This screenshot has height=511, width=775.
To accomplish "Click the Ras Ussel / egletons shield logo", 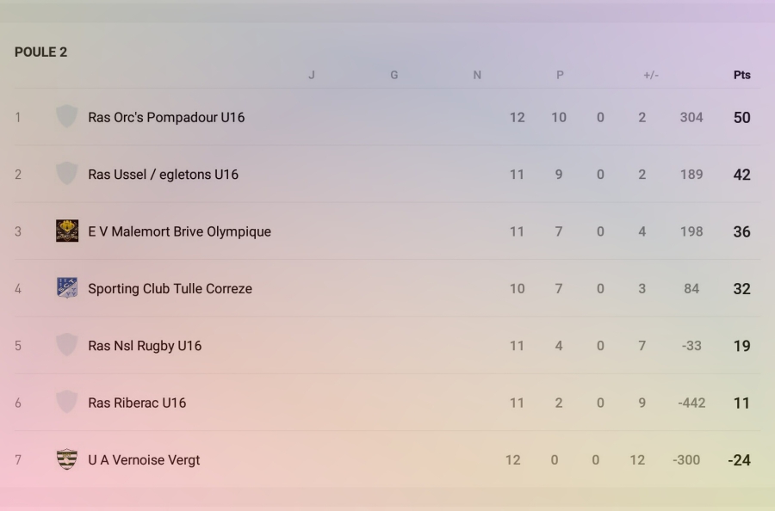I will tap(66, 174).
